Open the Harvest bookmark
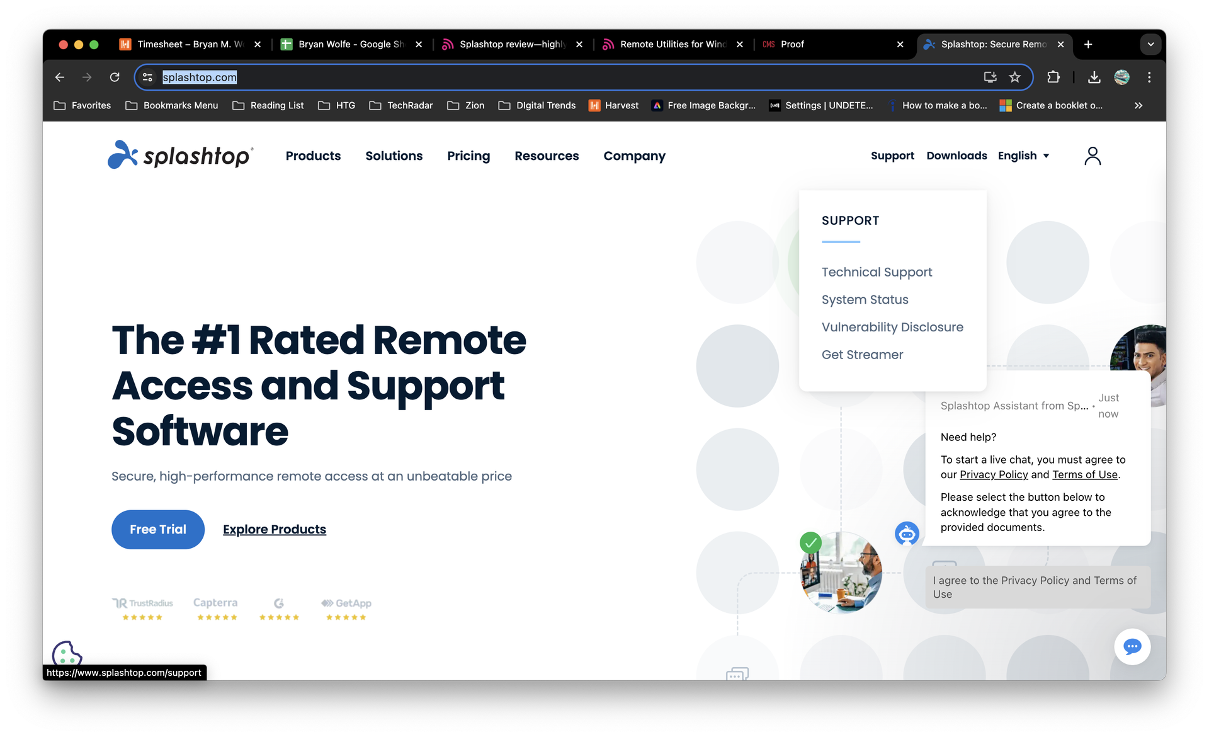Screen dimensions: 1209x737 (x=614, y=105)
